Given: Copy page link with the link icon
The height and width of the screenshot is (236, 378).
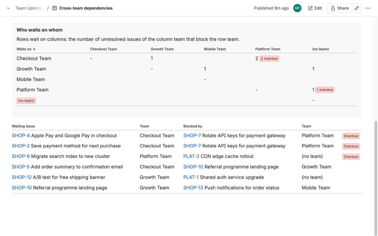Looking at the screenshot, I should coord(357,8).
